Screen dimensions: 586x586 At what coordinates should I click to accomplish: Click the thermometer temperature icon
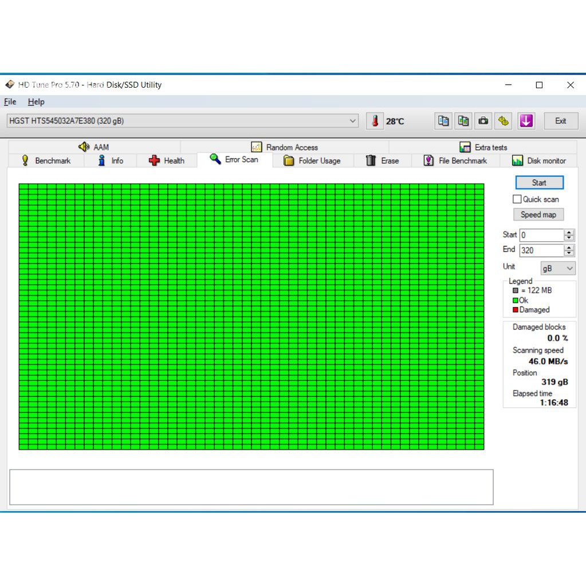pyautogui.click(x=375, y=121)
